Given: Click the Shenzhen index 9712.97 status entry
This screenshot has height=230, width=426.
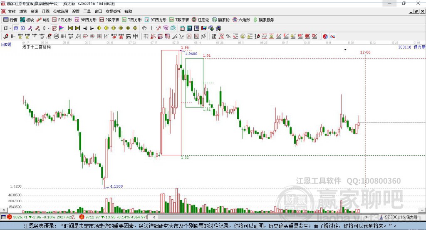Looking at the screenshot, I should (x=113, y=217).
